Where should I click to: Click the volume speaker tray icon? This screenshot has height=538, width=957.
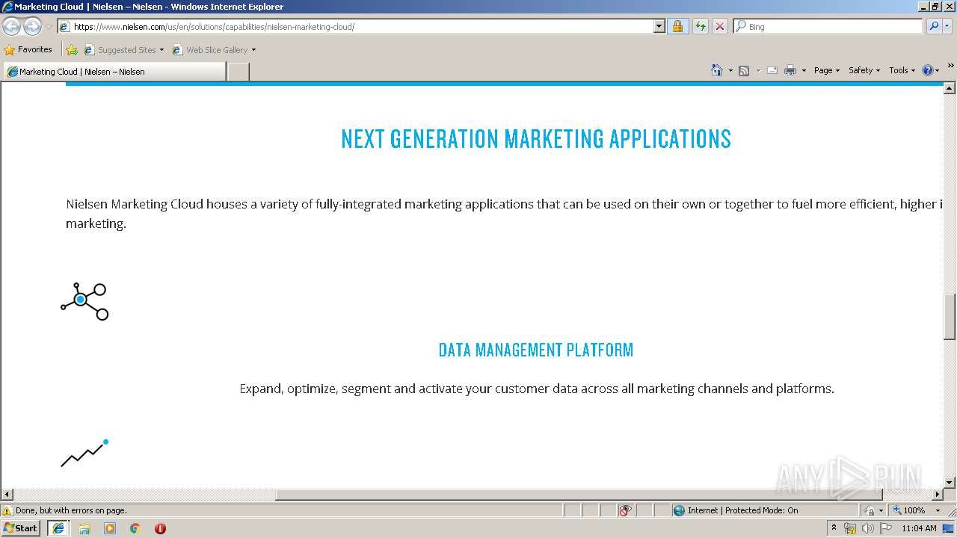(x=867, y=528)
